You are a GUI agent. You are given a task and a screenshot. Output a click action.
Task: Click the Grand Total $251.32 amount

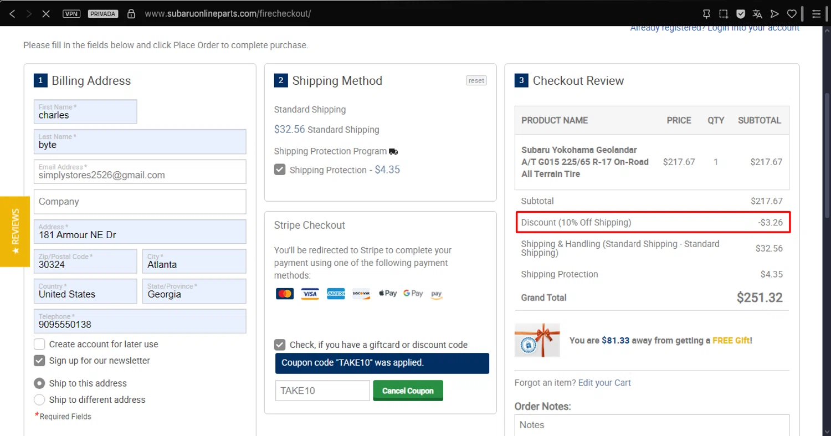[x=760, y=297]
